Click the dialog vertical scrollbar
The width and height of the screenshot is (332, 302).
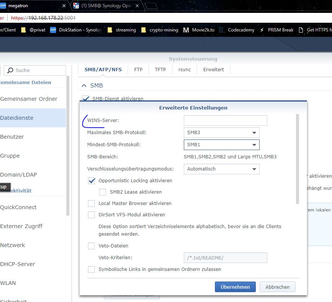(x=297, y=159)
